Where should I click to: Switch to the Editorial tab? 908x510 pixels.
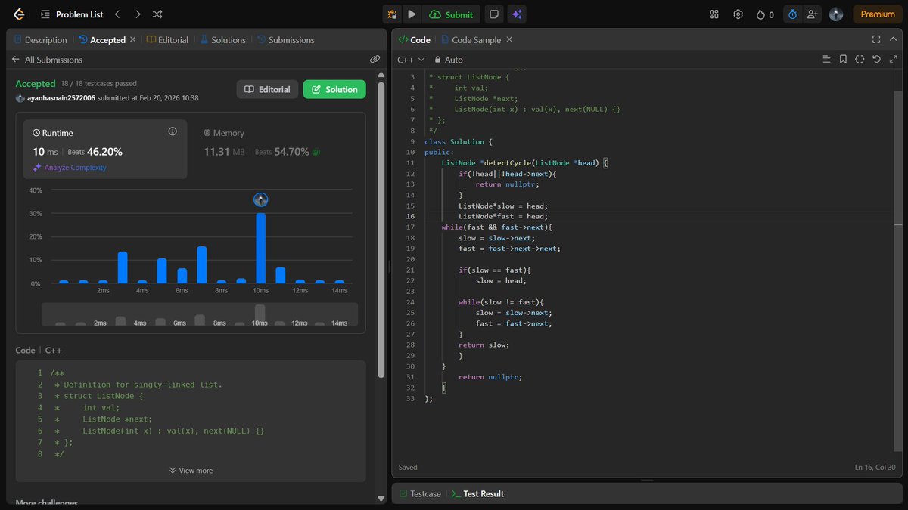point(167,40)
